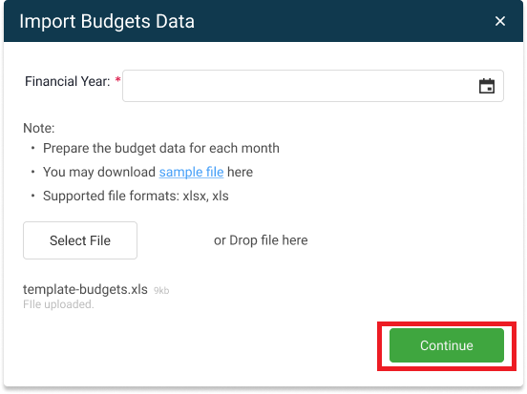
Task: Click the 'or Drop file here' area
Action: [x=261, y=240]
